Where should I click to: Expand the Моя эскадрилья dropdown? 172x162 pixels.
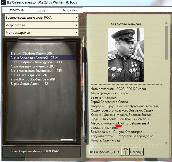42,33
